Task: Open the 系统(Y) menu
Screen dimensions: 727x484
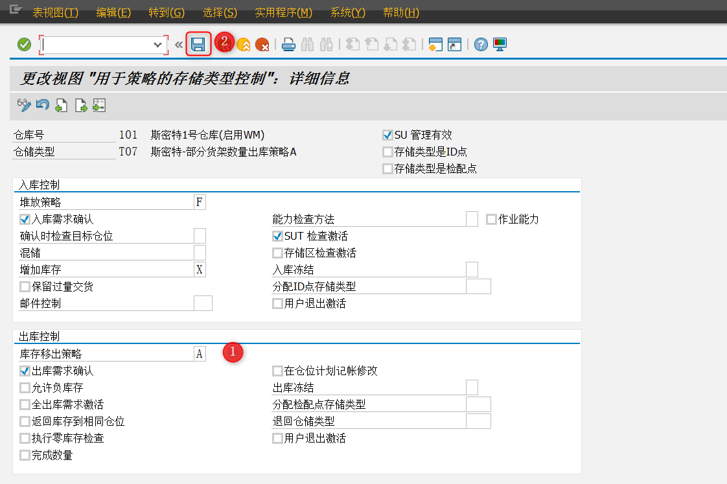Action: [348, 12]
